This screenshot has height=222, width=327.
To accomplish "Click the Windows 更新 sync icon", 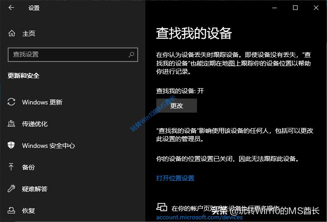I will pyautogui.click(x=11, y=102).
